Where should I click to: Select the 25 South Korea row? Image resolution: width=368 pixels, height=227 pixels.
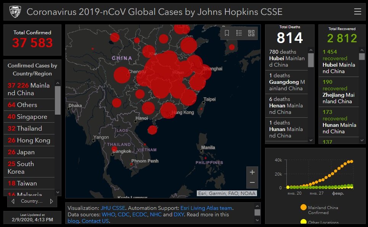29,168
